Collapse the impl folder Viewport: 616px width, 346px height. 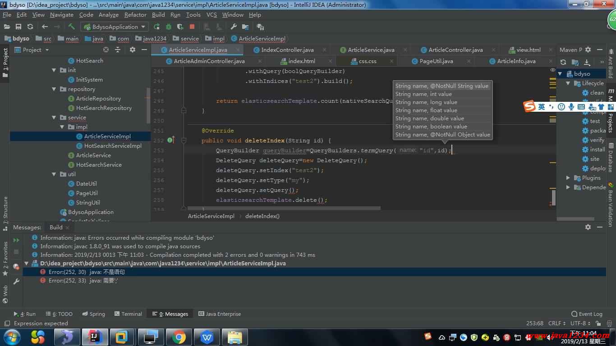[62, 127]
